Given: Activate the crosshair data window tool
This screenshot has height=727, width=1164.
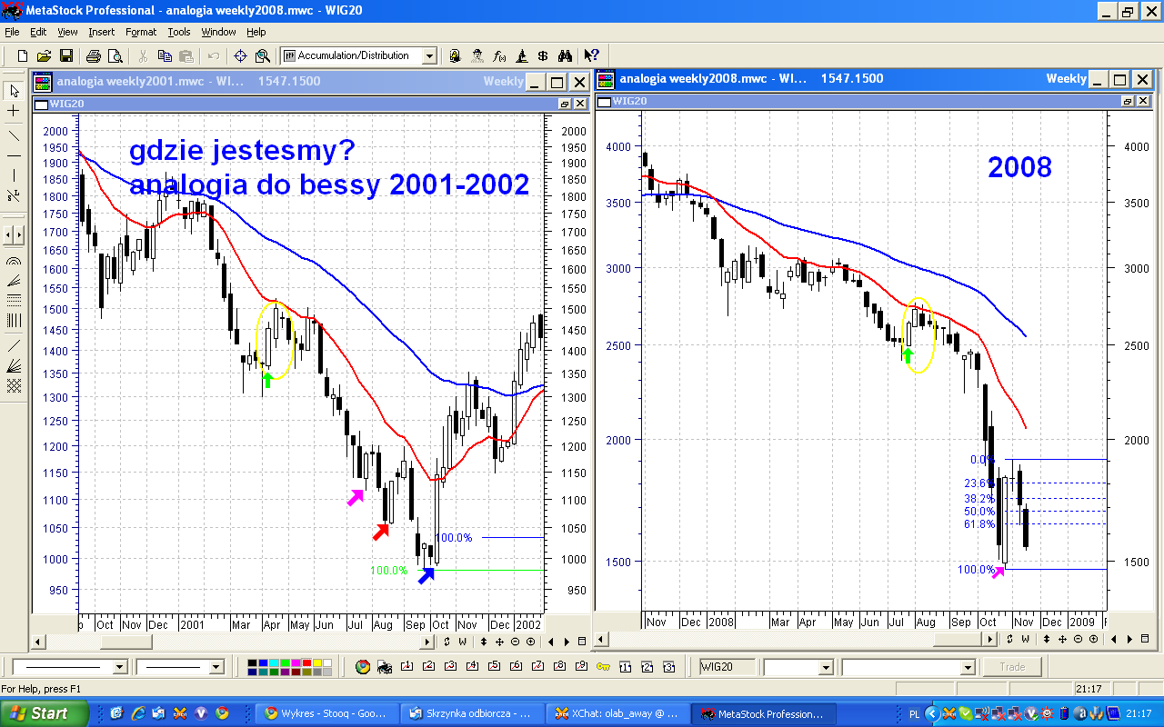Looking at the screenshot, I should [241, 55].
